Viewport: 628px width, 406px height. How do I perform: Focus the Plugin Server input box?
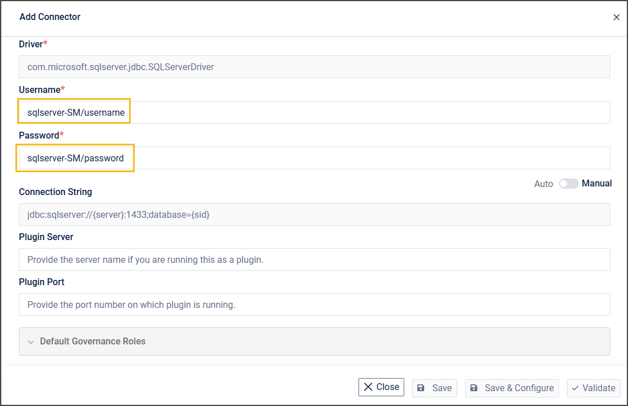(314, 259)
